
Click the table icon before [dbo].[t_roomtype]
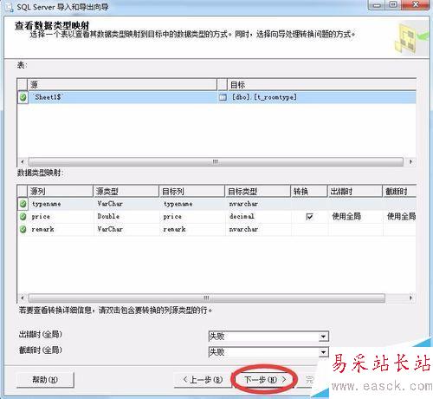tap(223, 97)
